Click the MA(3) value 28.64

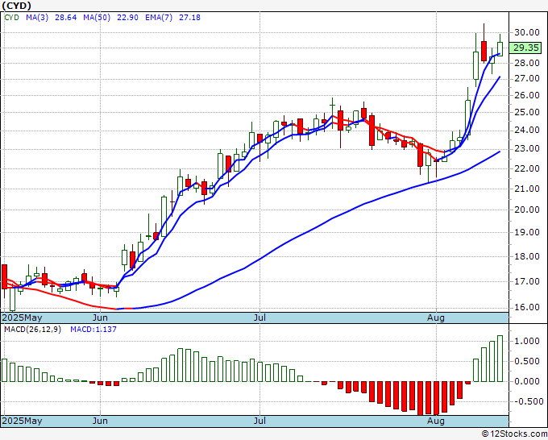pos(66,18)
